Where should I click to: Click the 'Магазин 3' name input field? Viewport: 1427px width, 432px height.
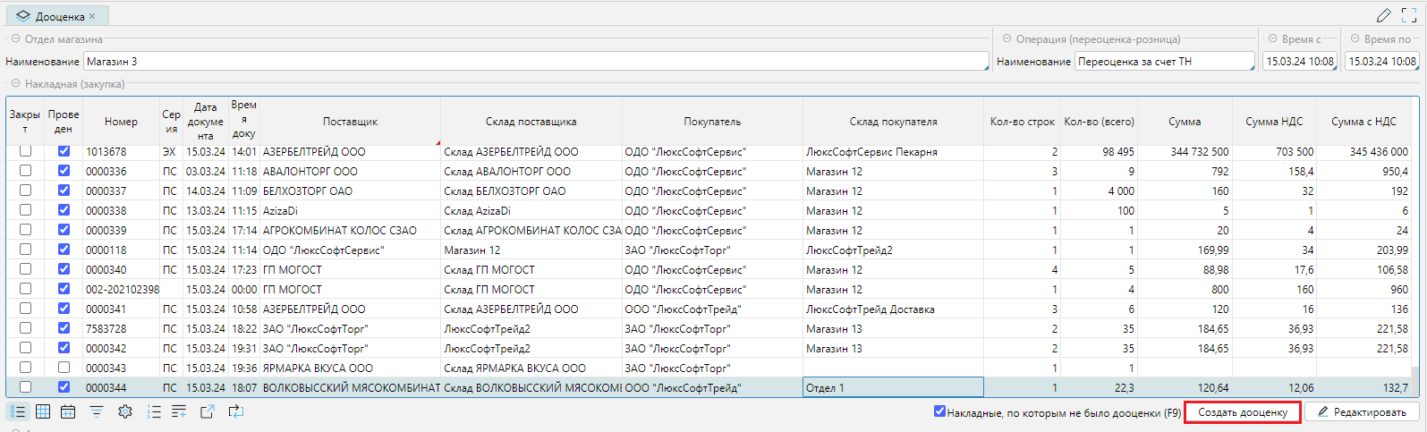pos(535,62)
